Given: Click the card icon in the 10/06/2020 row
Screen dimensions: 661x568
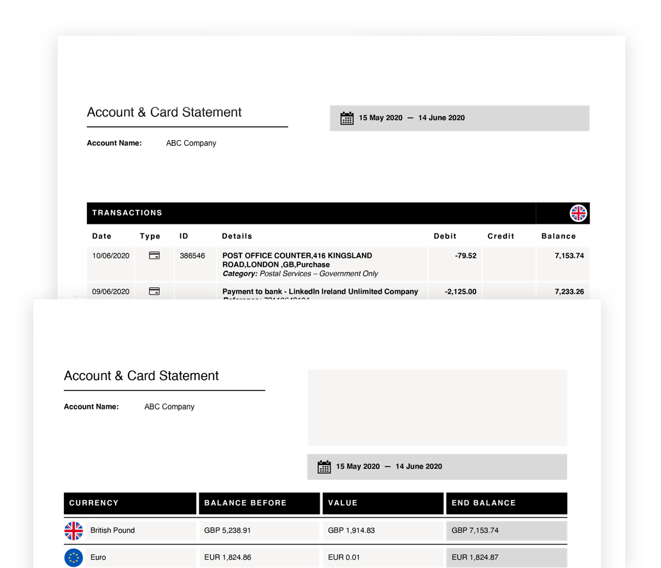Looking at the screenshot, I should [154, 256].
